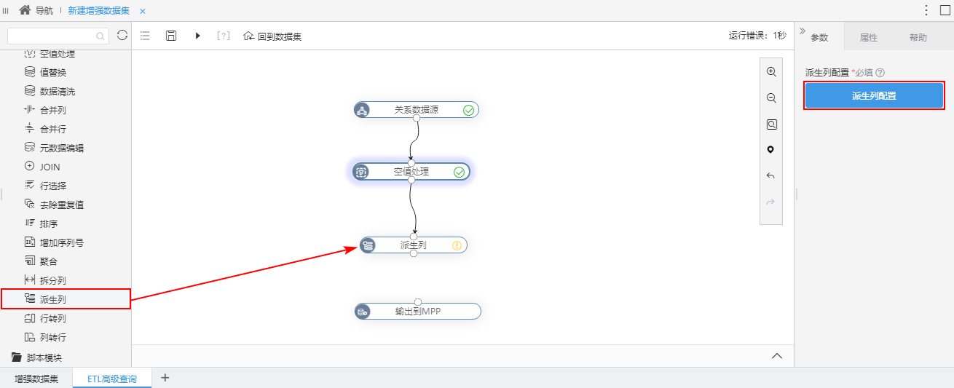The image size is (954, 388).
Task: Click green check status on 空值处理 node
Action: tap(460, 173)
